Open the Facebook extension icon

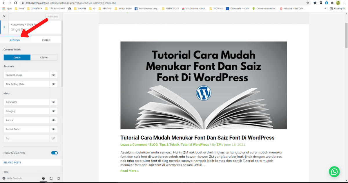click(x=327, y=3)
